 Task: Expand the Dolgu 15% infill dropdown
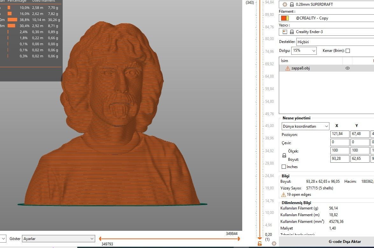coord(304,51)
